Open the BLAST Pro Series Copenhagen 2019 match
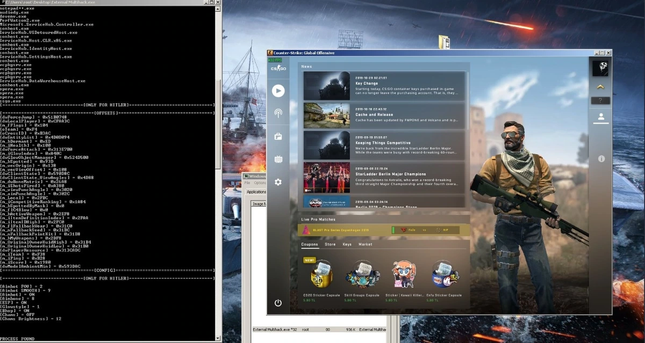645x343 pixels. [x=384, y=230]
